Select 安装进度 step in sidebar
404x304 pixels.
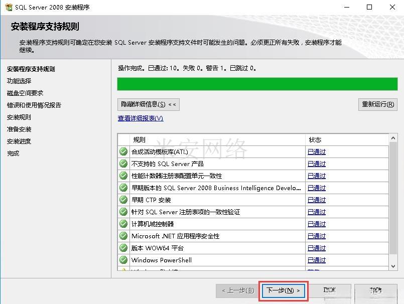19,141
